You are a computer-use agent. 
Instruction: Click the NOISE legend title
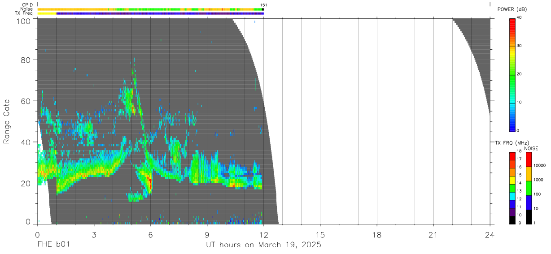tap(531, 148)
